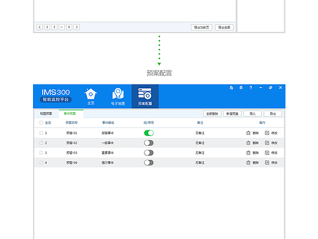This screenshot has width=318, height=239.
Task: Enable the toggle for 一般事件 row 2
Action: click(x=149, y=143)
